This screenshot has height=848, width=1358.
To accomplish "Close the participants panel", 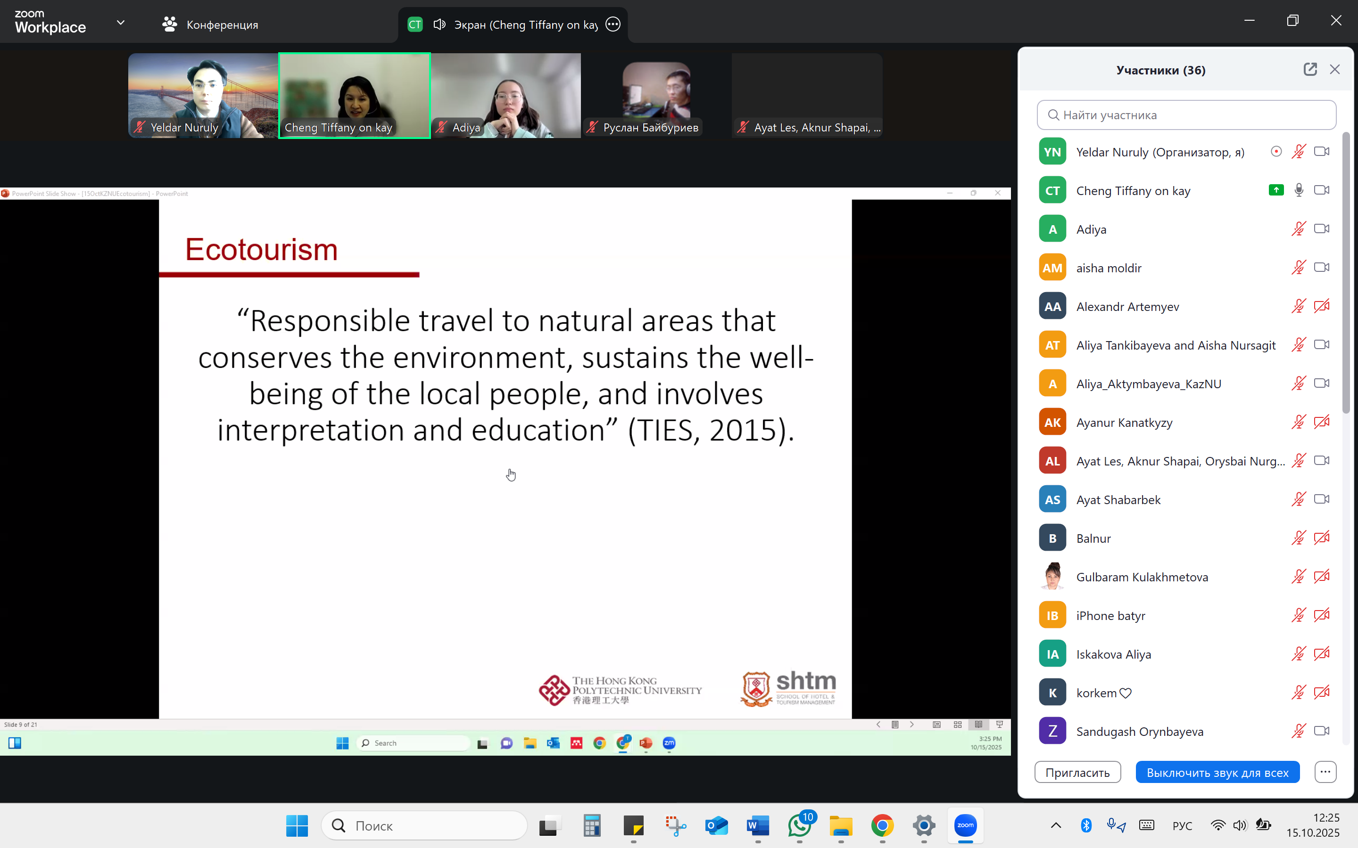I will 1334,70.
